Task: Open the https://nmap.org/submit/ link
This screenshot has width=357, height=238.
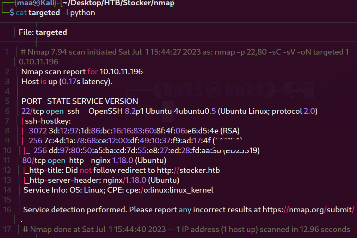Action: tap(308, 209)
